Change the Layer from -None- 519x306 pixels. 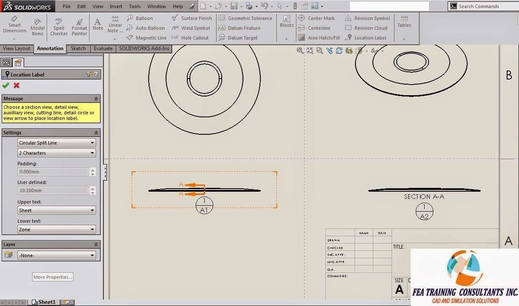93,255
